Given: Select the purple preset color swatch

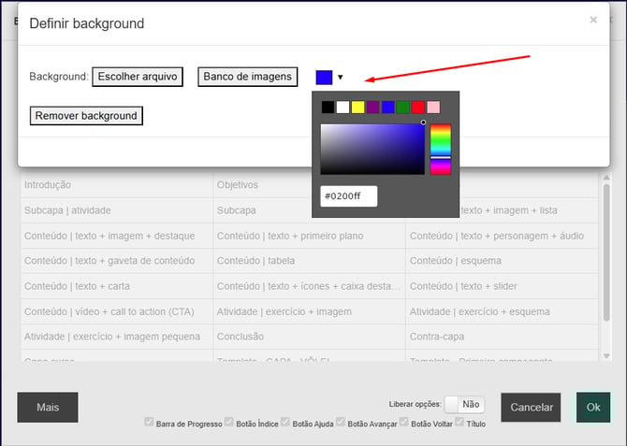Looking at the screenshot, I should point(372,108).
